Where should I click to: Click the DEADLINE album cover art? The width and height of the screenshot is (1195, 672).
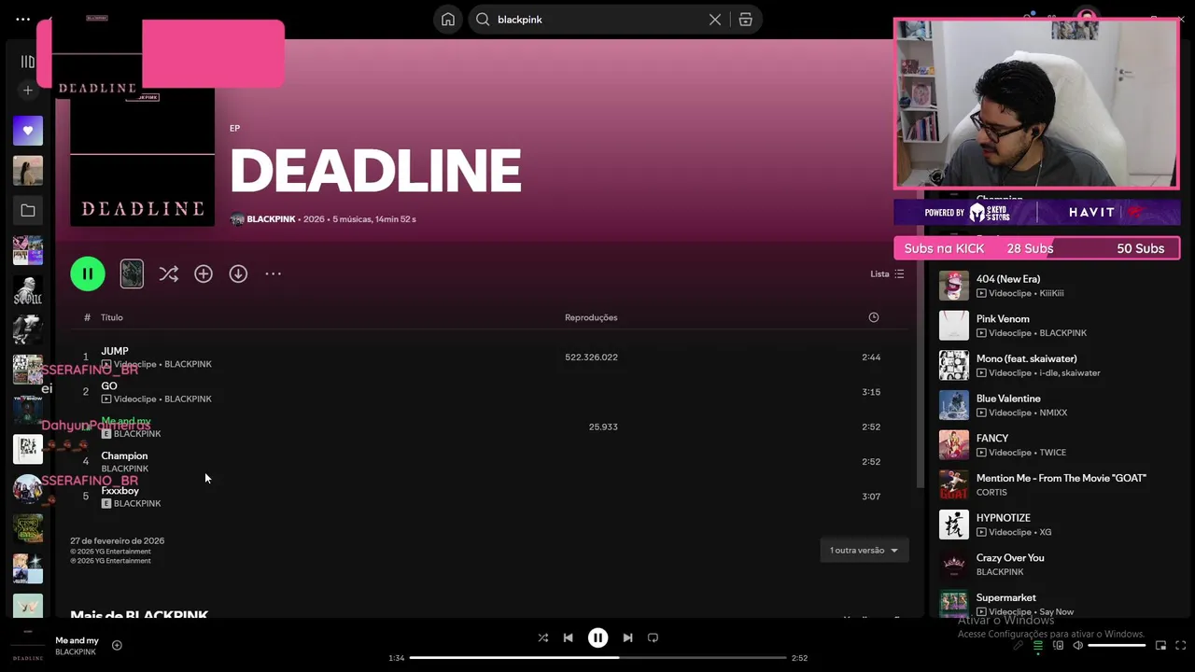(x=142, y=154)
